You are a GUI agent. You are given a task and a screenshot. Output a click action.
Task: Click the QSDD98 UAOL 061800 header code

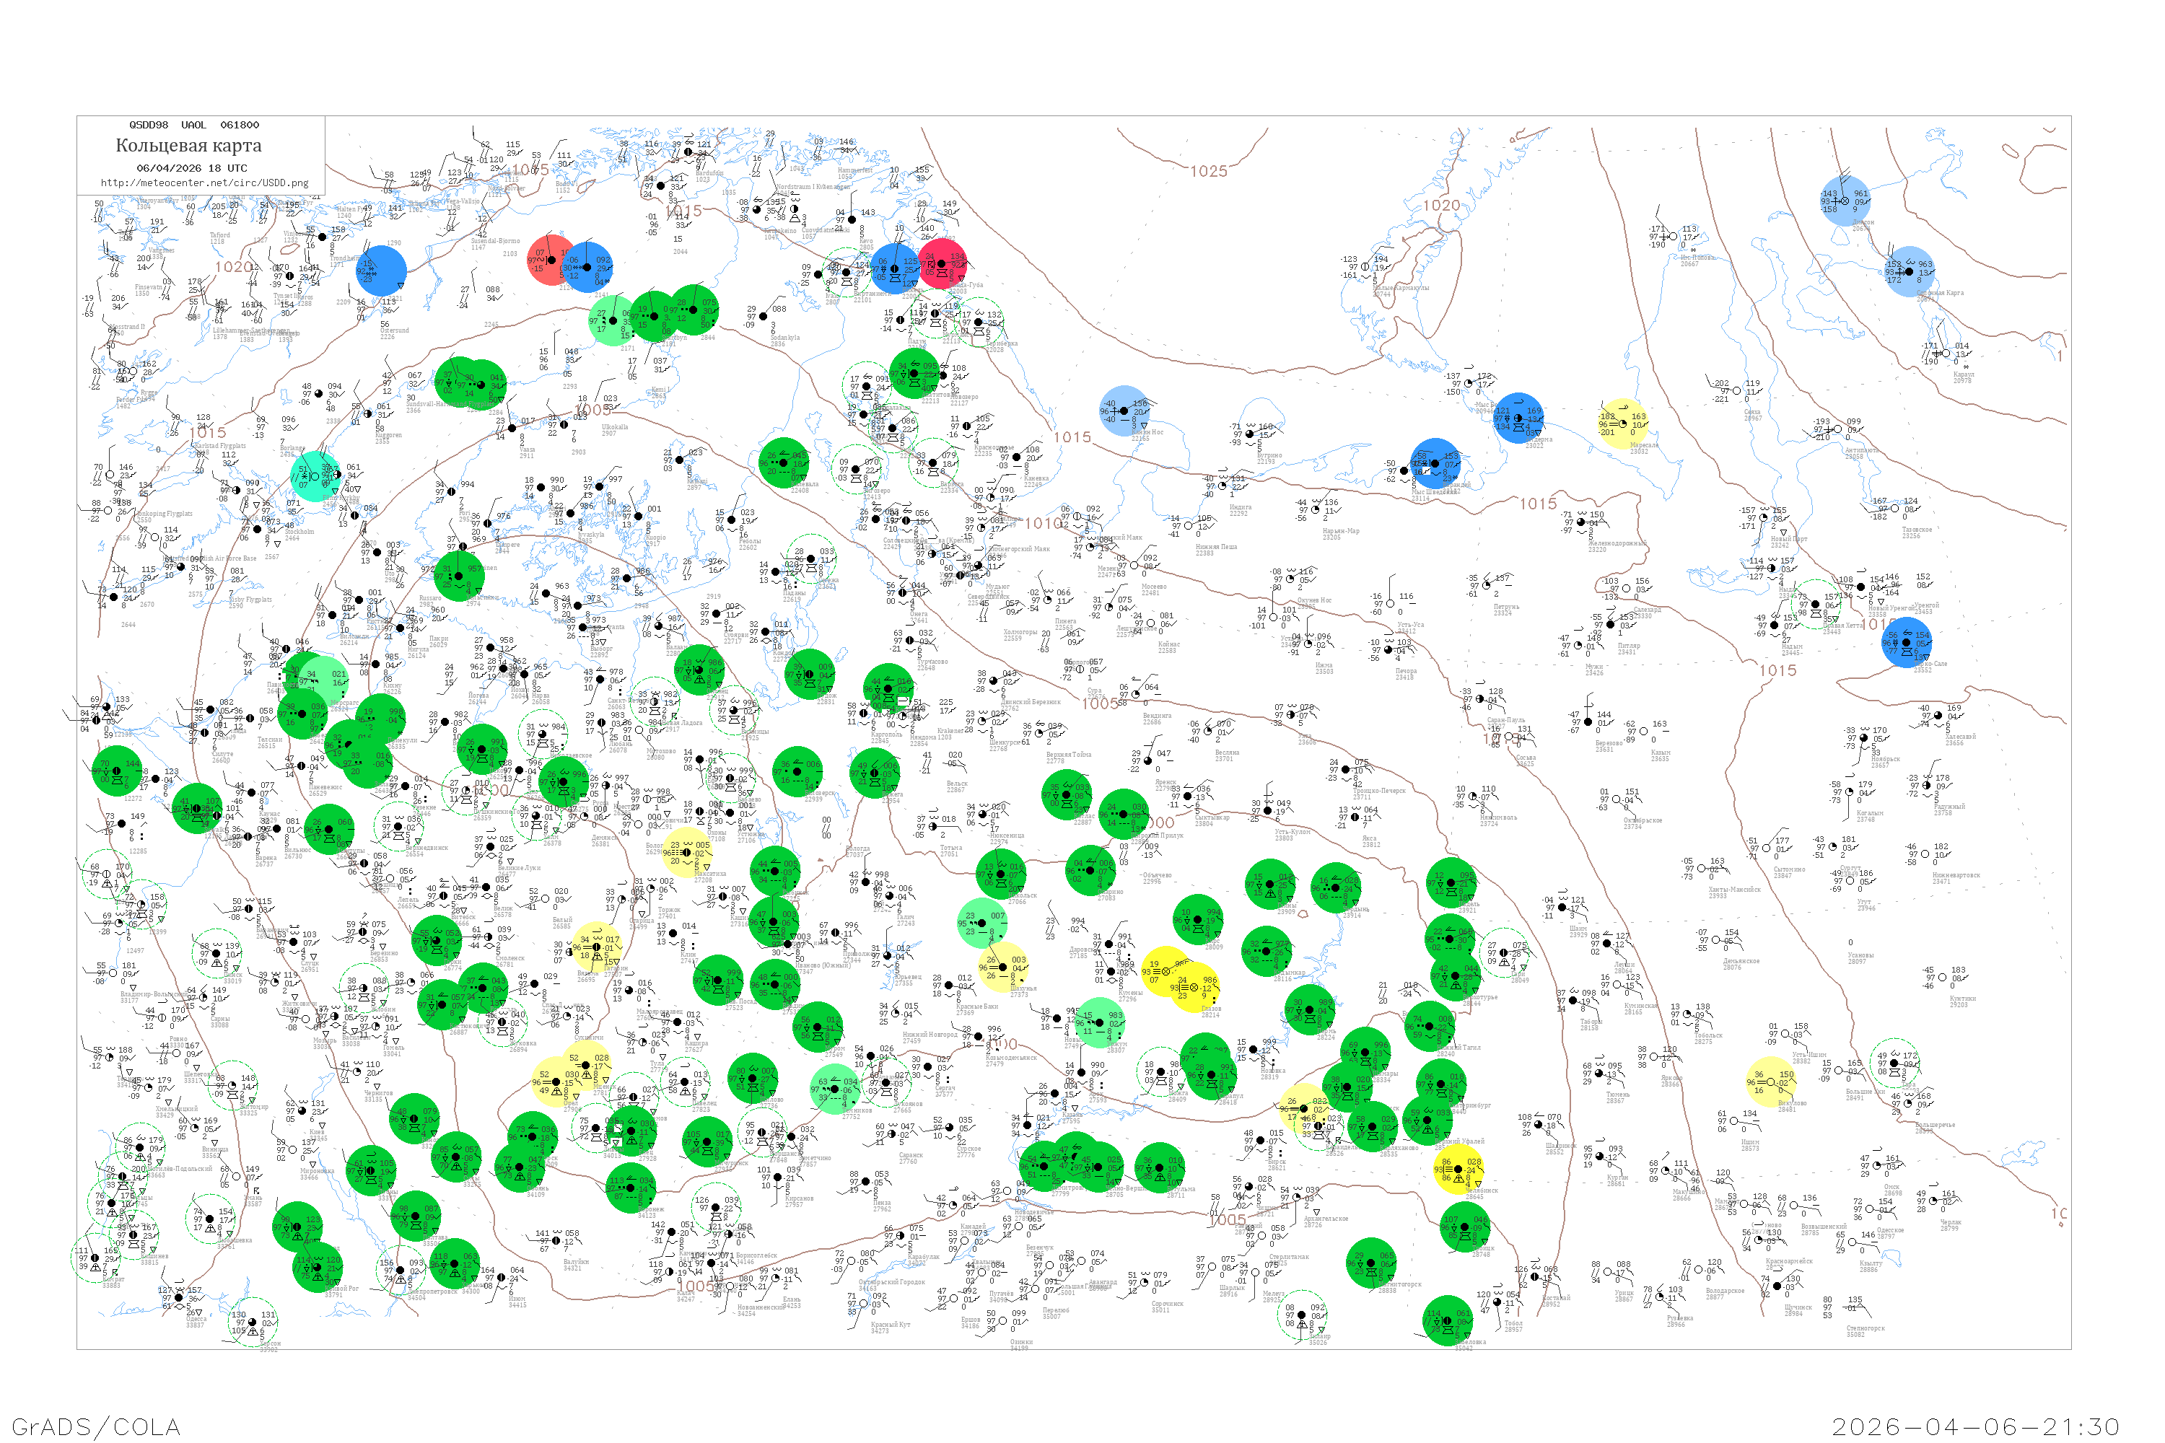[193, 125]
